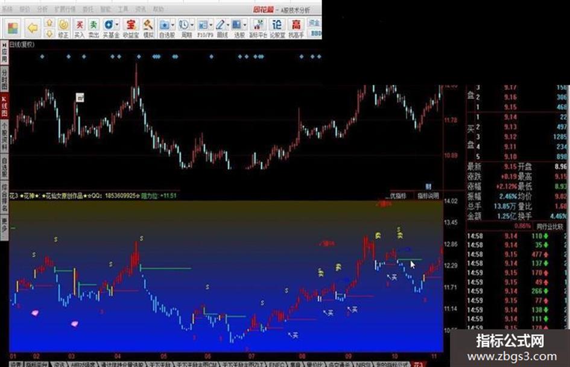Viewport: 570px width, 367px height.
Task: Click the 买入 buy icon
Action: point(79,29)
